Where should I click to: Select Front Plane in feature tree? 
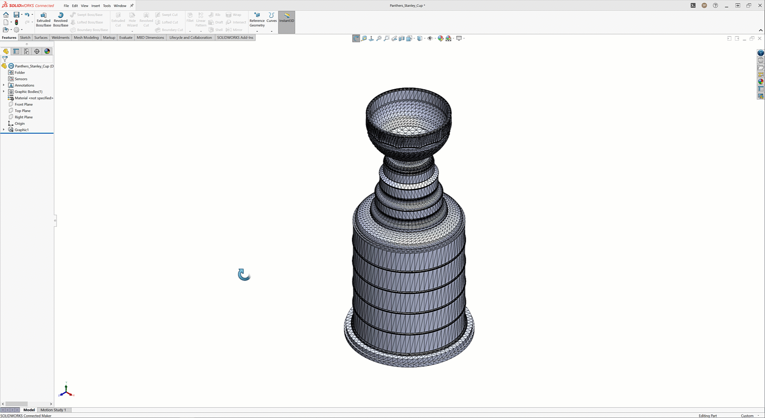click(24, 104)
